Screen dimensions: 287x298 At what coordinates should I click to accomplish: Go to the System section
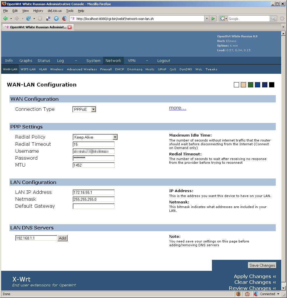pos(93,60)
